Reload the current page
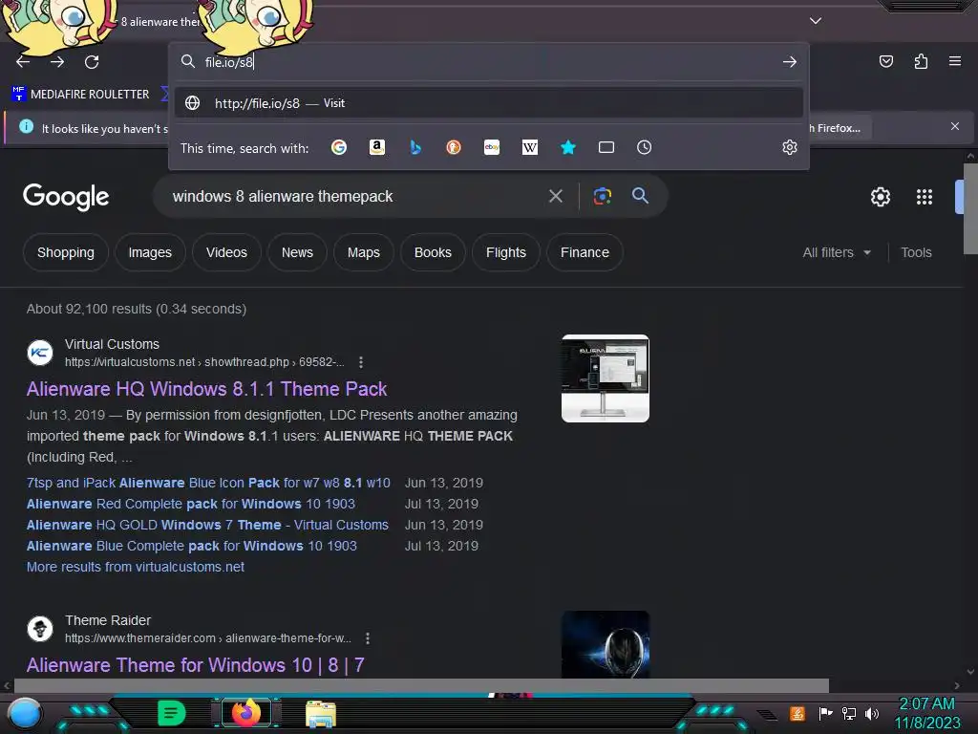 click(92, 62)
